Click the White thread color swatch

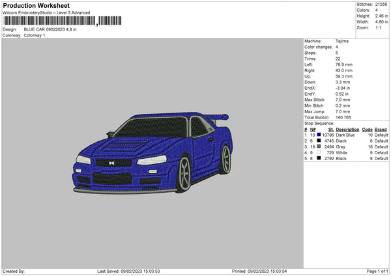(x=319, y=152)
